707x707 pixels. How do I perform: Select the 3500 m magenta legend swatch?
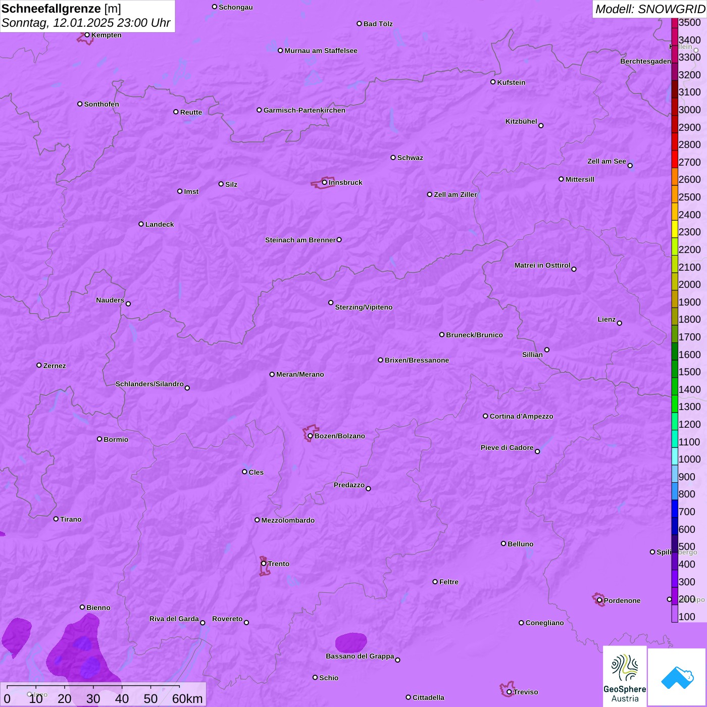pyautogui.click(x=675, y=23)
